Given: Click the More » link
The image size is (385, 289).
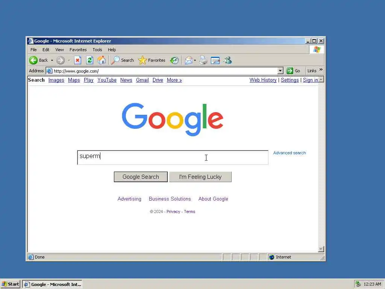Looking at the screenshot, I should 174,80.
